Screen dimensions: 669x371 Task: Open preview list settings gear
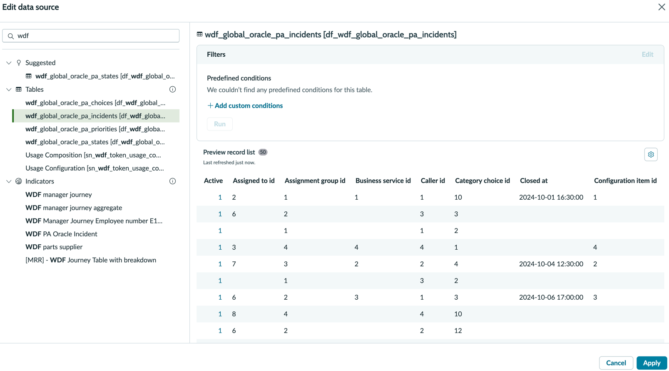651,155
